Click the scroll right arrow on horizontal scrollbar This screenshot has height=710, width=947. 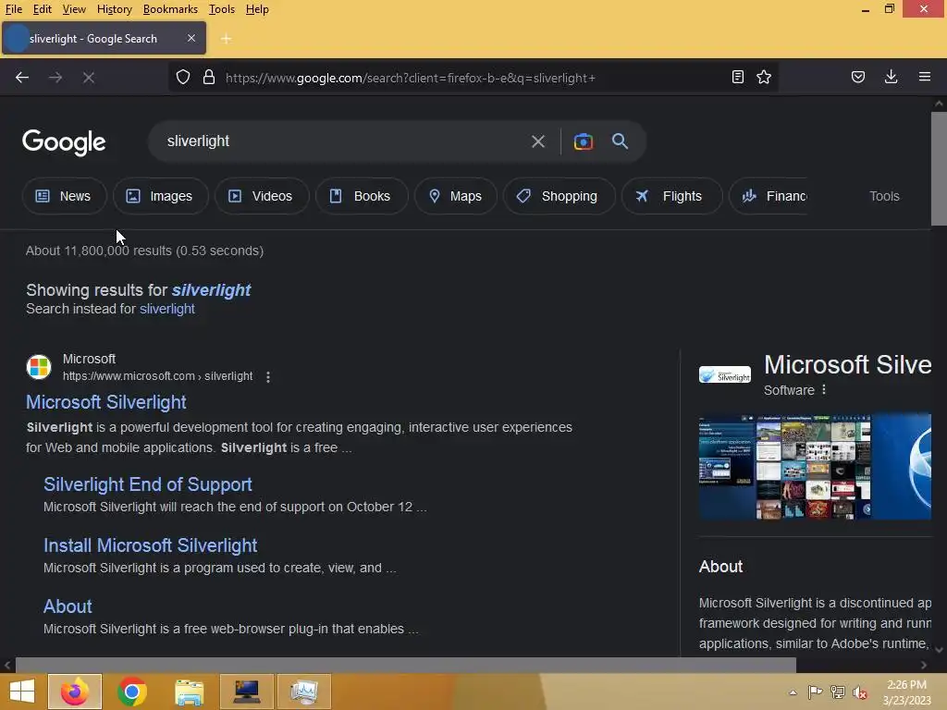924,666
